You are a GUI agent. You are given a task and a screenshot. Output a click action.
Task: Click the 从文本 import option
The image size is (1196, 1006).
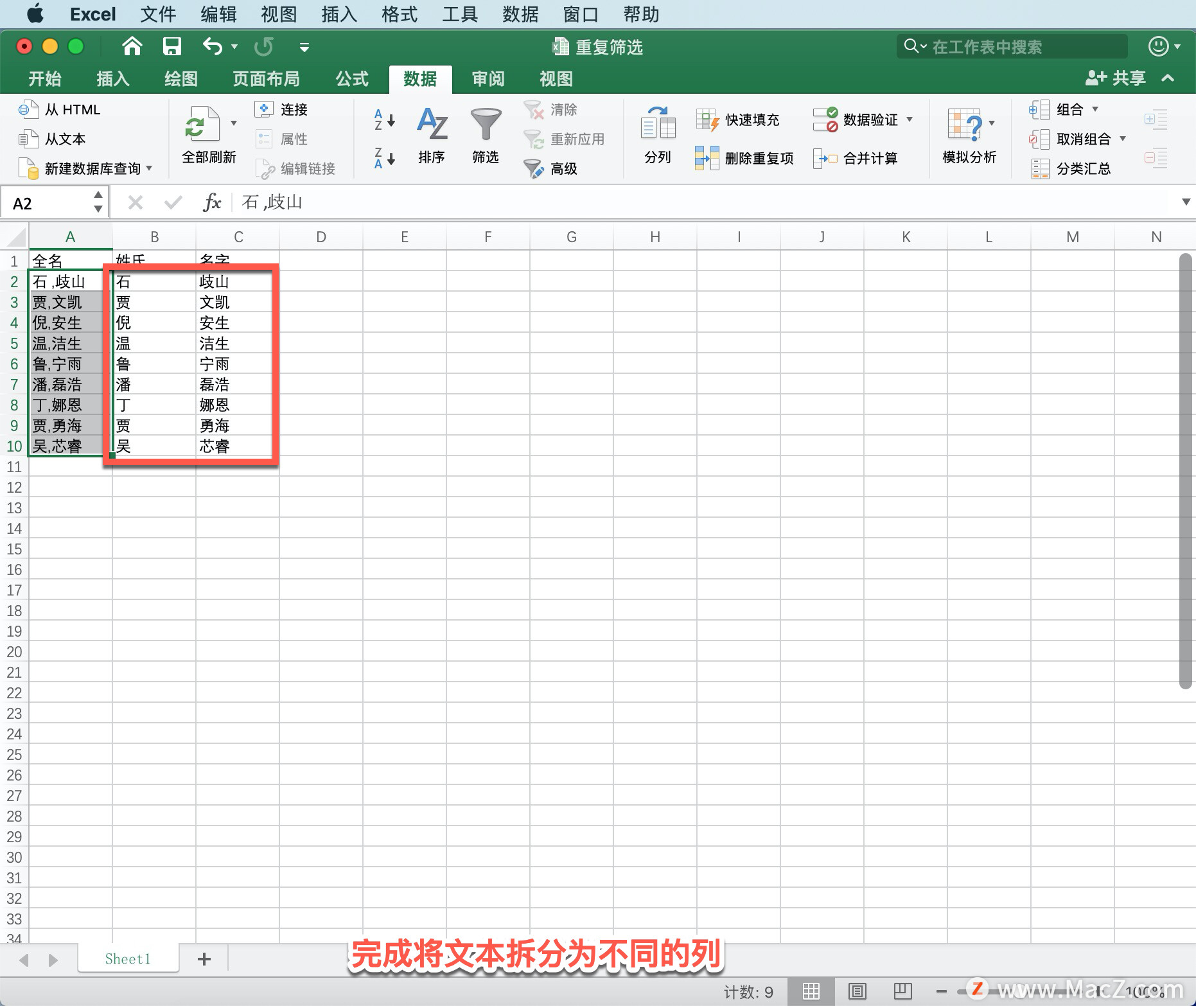(53, 139)
